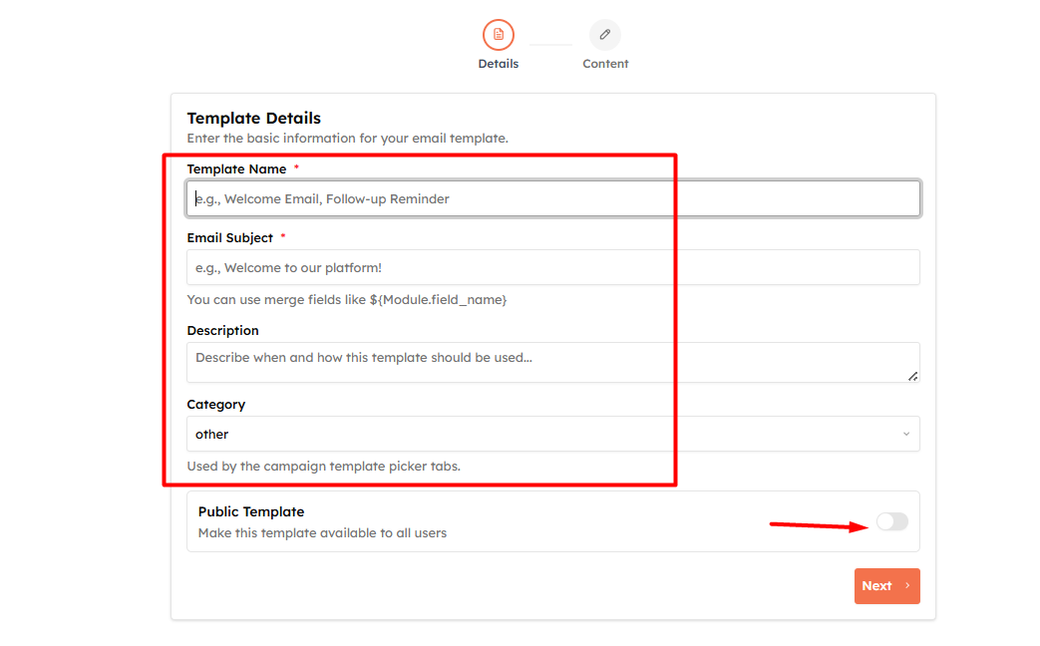Click into the Email Subject field
Viewport: 1040px width, 646px height.
pyautogui.click(x=553, y=267)
